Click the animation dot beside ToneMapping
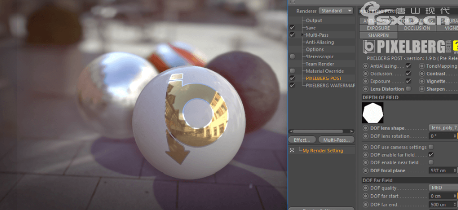The height and width of the screenshot is (210, 458). [422, 66]
